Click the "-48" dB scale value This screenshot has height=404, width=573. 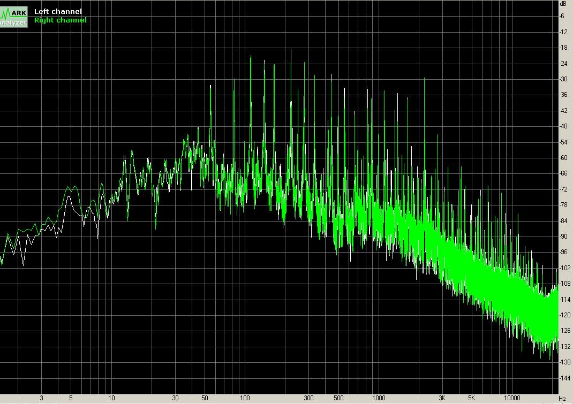tap(563, 126)
